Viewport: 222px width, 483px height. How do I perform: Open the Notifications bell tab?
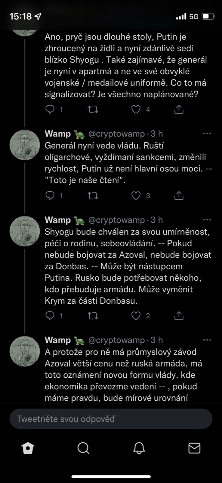(139, 448)
